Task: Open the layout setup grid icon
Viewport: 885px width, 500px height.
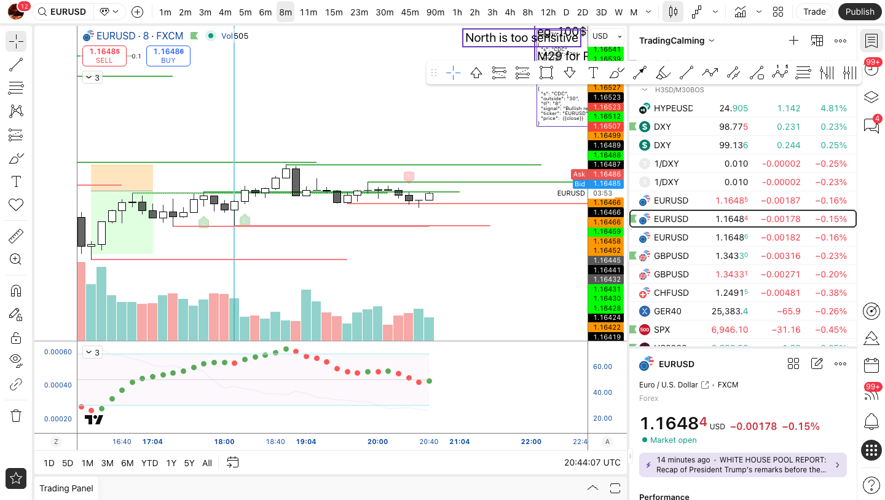Action: click(778, 12)
